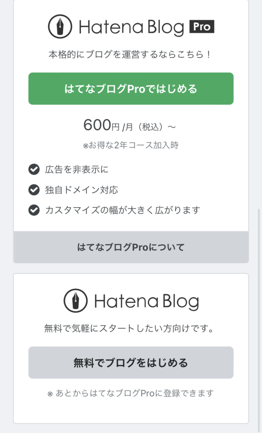Click 広告を非表示に feature text
Viewport: 262px width, 433px height.
click(x=77, y=169)
